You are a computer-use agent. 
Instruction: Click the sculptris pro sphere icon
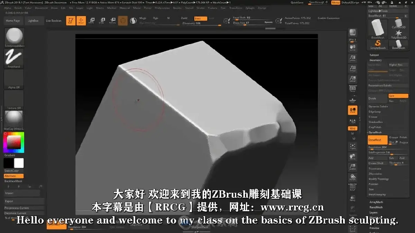(x=133, y=21)
